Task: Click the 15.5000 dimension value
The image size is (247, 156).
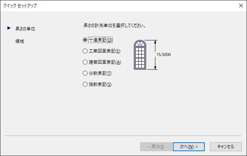Action: pos(164,54)
